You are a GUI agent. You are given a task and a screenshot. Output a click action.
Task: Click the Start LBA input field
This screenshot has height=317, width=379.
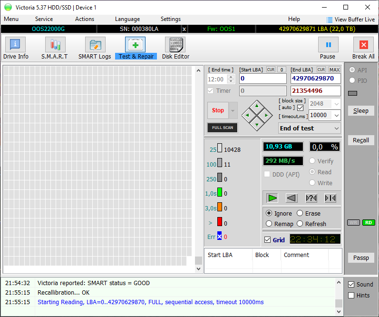click(x=263, y=79)
